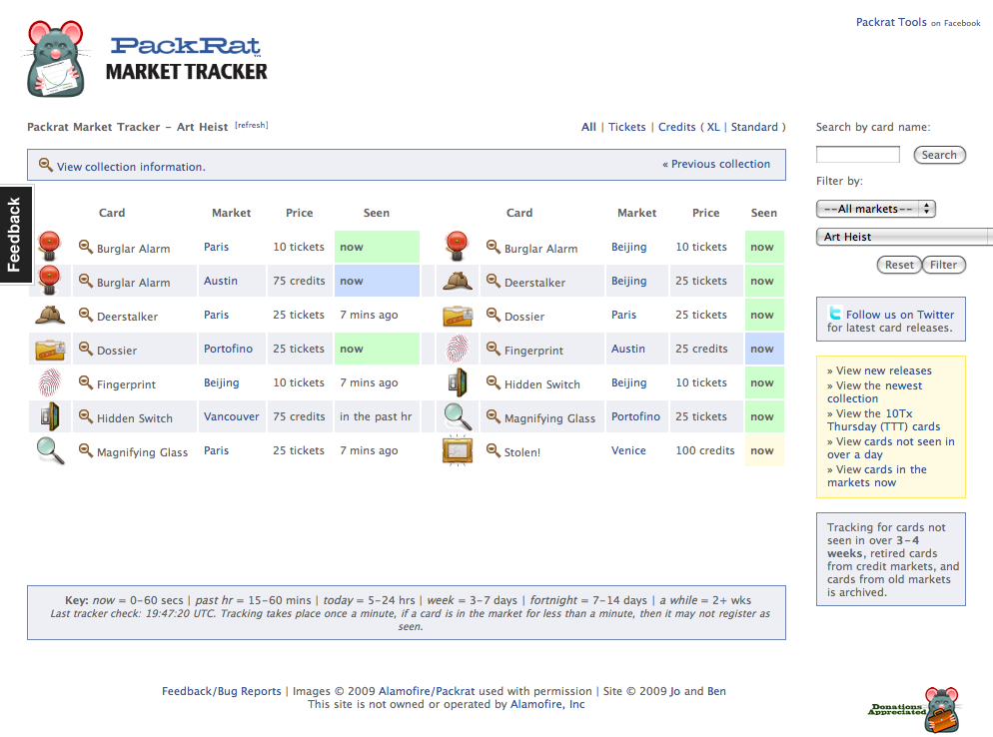The image size is (993, 737).
Task: Click the Burglar Alarm card image in the Austin row
Action: point(49,281)
